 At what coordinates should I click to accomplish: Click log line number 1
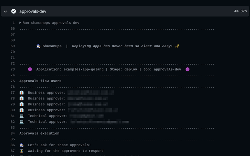coord(13,23)
